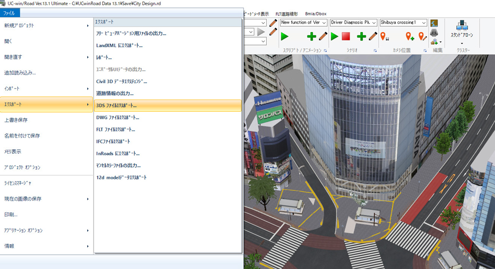Screen dimensions: 495x269
Task: Choose FLT ファイルエクスポート...
Action: 168,130
